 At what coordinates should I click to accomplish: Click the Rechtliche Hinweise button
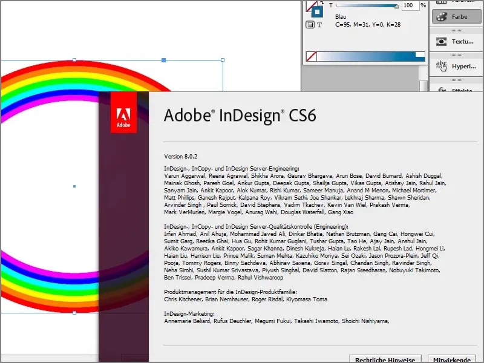[x=385, y=359]
